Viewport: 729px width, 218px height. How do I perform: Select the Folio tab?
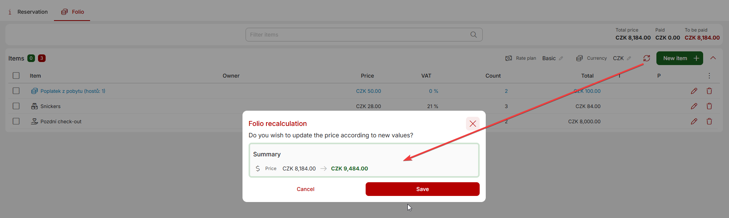pyautogui.click(x=73, y=12)
